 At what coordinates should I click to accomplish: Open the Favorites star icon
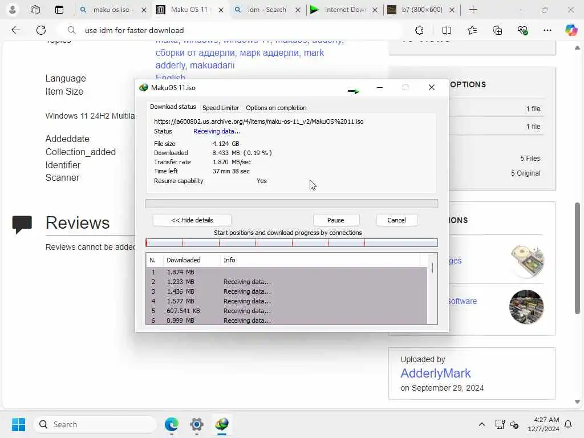click(x=472, y=30)
